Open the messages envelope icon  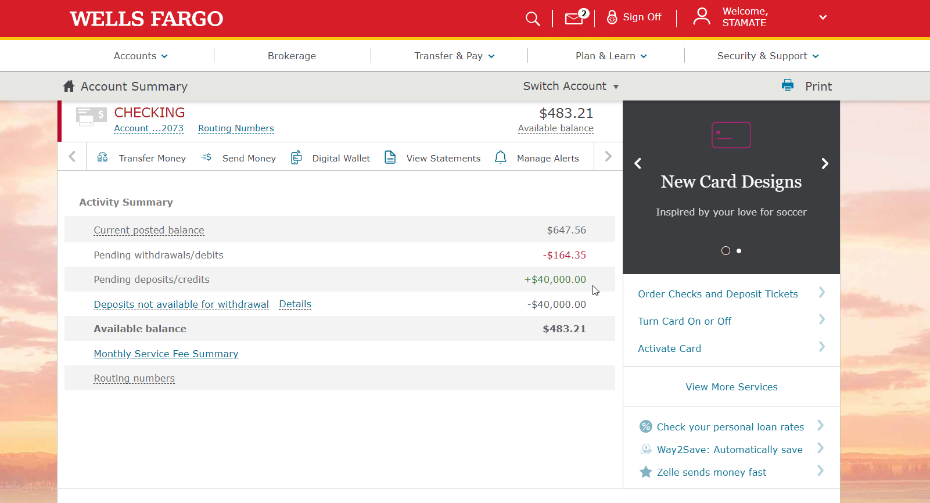click(574, 19)
